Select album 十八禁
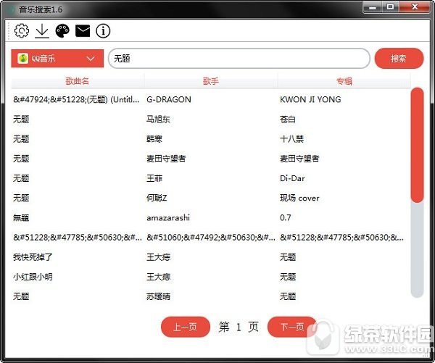 coord(292,139)
